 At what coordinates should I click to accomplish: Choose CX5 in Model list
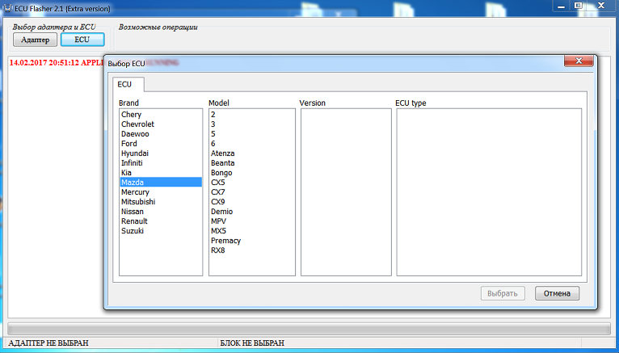[x=252, y=183]
